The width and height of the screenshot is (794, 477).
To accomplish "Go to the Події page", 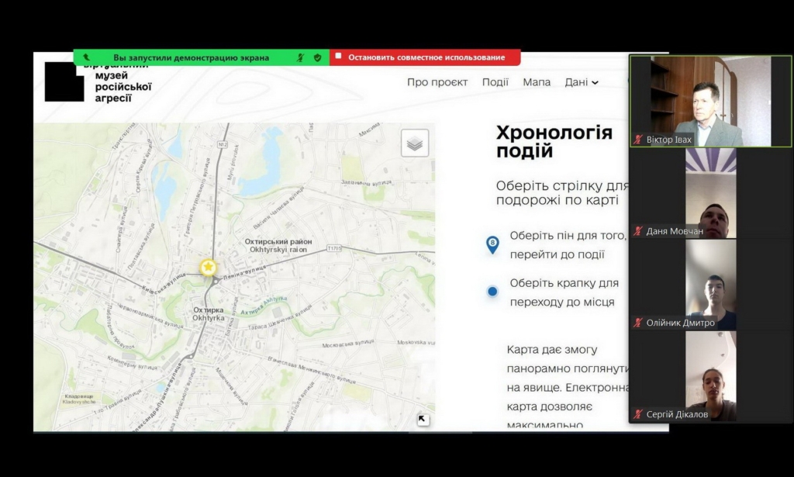I will [x=495, y=82].
